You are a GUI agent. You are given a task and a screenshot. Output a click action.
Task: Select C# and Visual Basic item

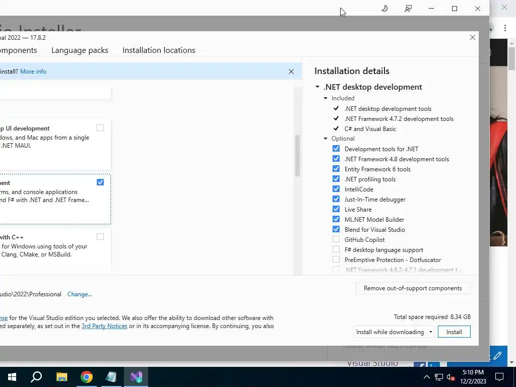click(370, 128)
